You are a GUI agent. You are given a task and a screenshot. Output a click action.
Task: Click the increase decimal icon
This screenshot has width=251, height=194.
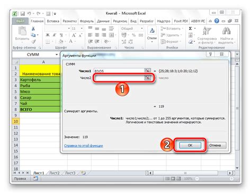pos(124,42)
